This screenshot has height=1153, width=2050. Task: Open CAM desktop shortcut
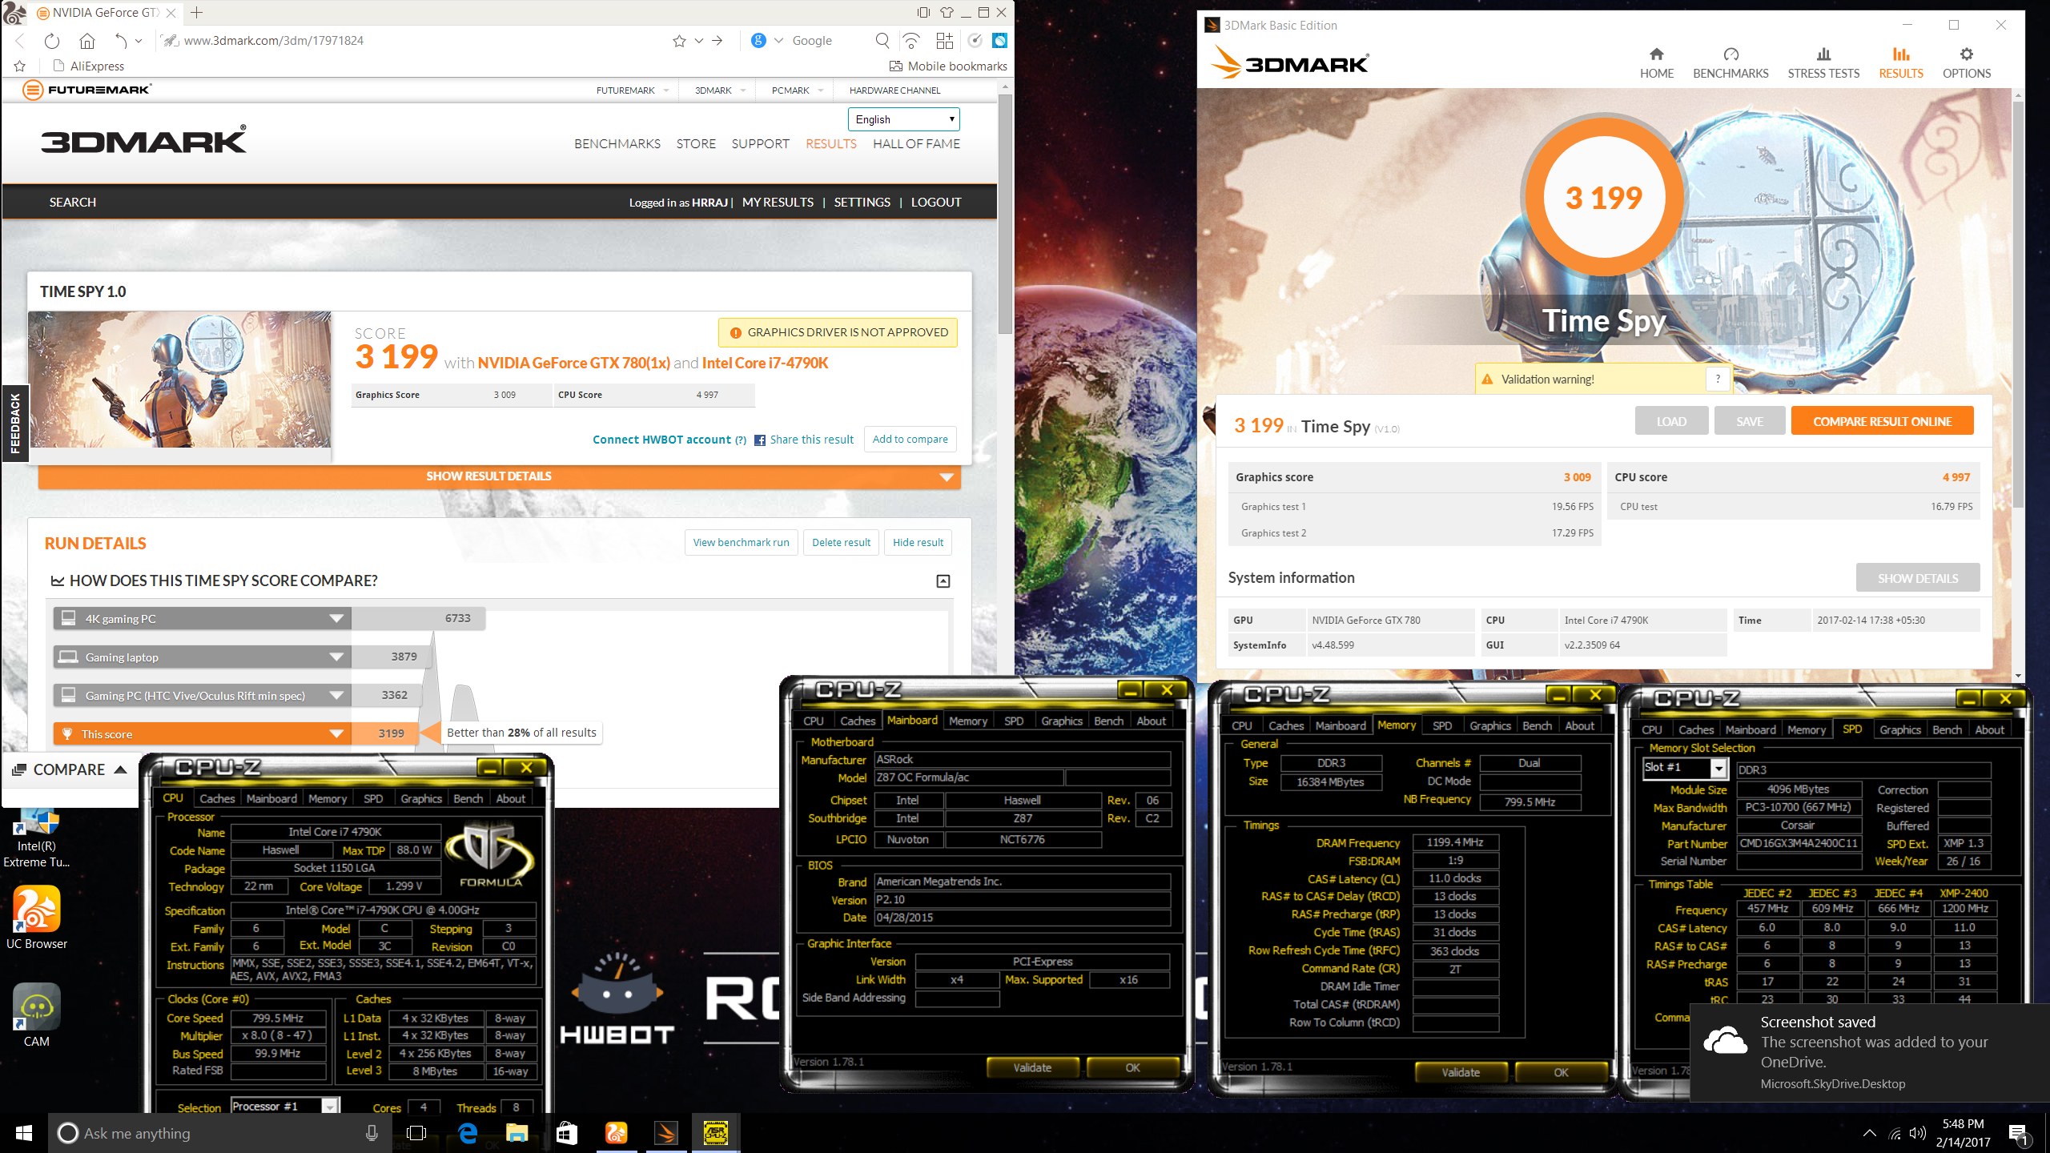click(x=36, y=1015)
